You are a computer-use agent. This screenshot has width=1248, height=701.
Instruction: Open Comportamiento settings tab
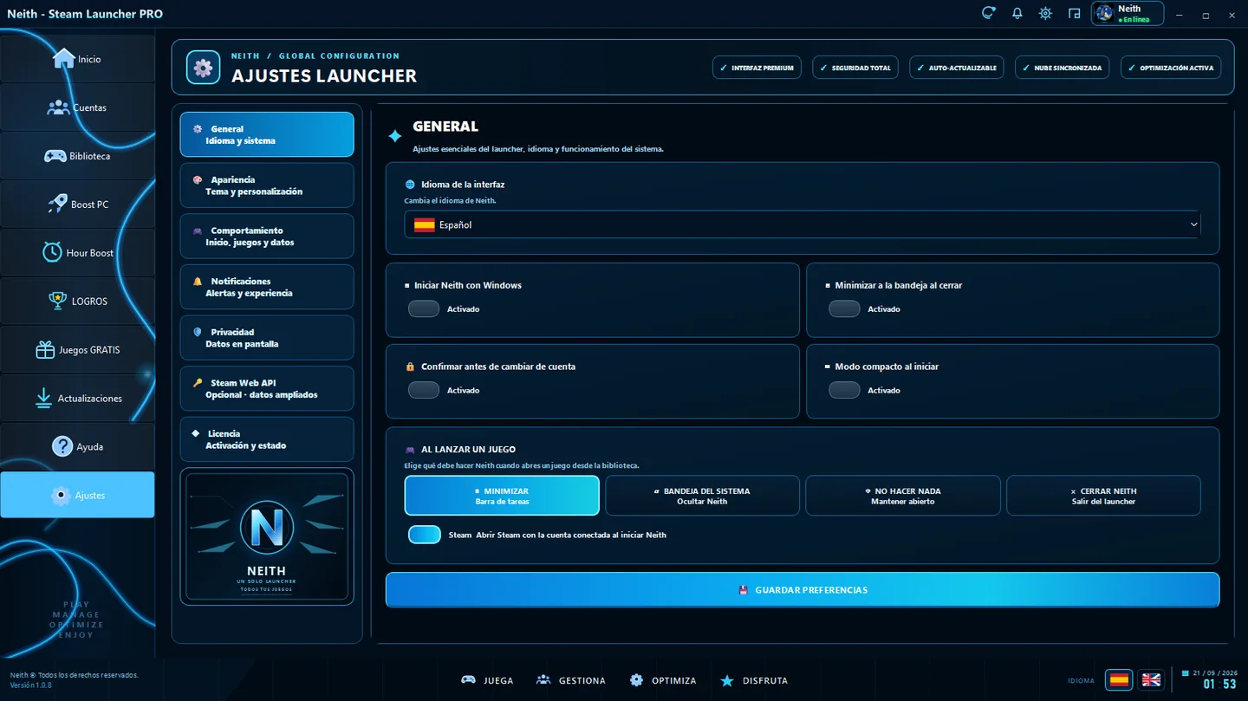pos(267,237)
